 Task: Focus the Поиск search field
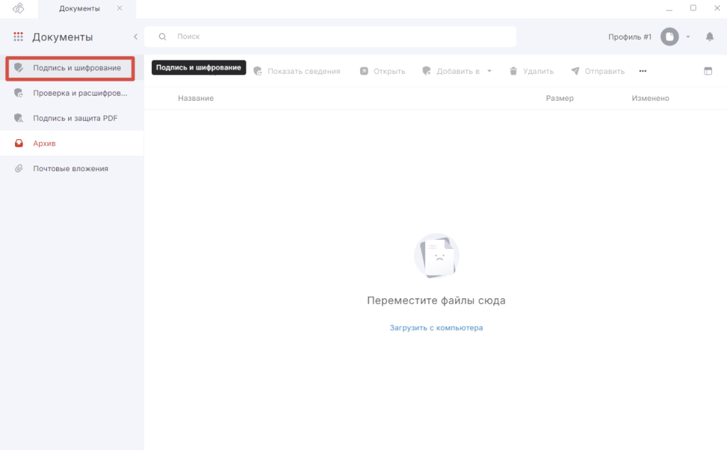[330, 37]
